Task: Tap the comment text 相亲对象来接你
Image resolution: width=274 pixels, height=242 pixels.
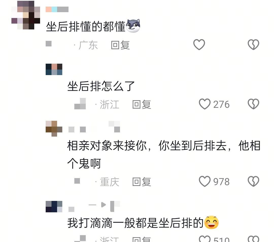Action: pyautogui.click(x=164, y=154)
